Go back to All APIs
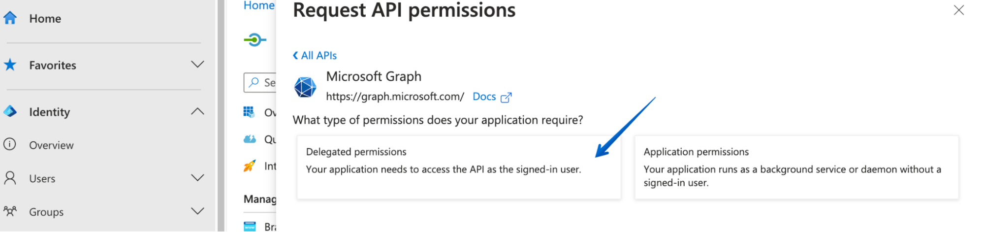The height and width of the screenshot is (232, 984). click(x=315, y=56)
